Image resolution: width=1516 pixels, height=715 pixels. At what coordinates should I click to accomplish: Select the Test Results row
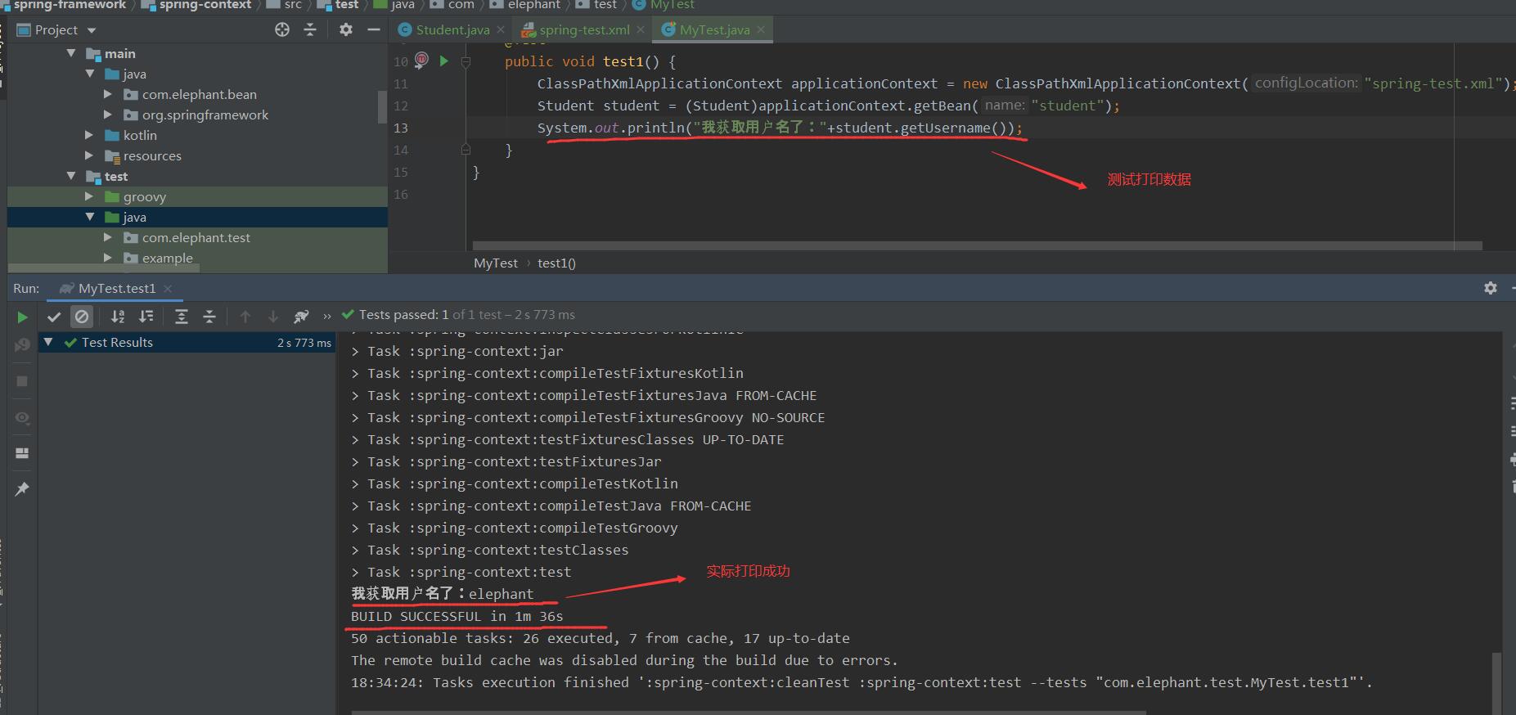tap(187, 342)
